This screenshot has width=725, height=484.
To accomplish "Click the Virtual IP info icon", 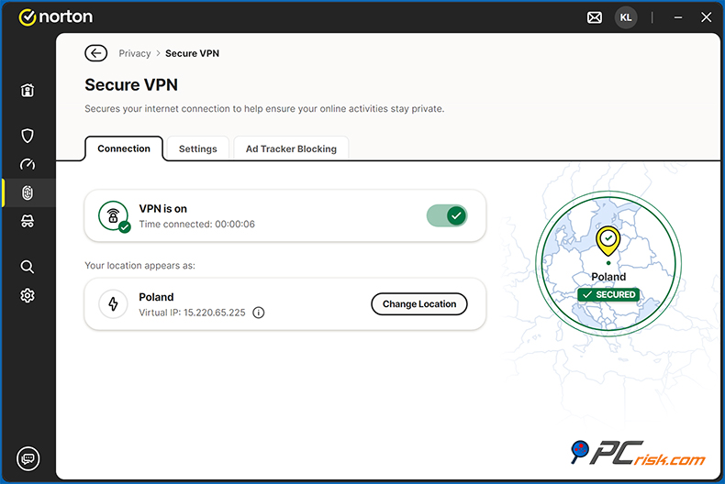I will pyautogui.click(x=259, y=313).
